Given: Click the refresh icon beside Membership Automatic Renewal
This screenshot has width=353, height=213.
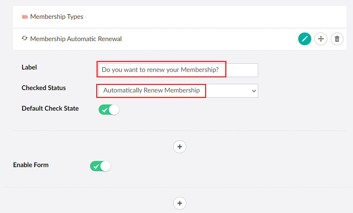Looking at the screenshot, I should coord(24,38).
